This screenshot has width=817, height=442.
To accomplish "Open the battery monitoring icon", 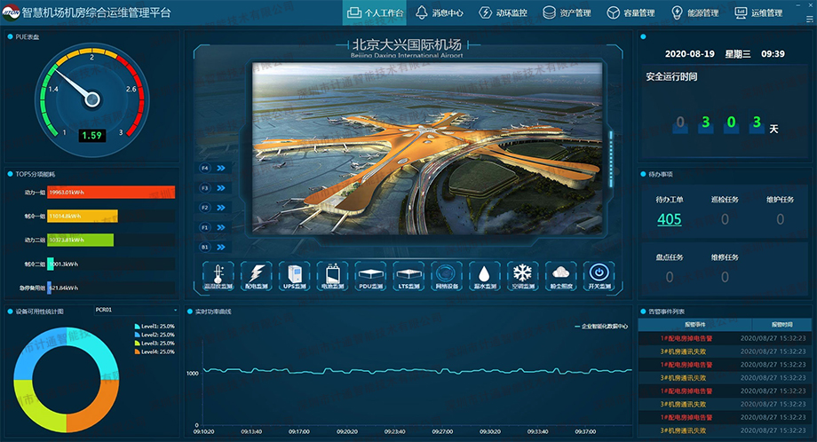I will click(333, 275).
